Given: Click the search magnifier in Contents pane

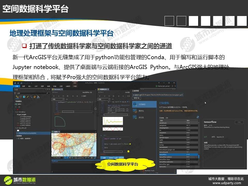Looking at the screenshot, I should click(x=47, y=93).
